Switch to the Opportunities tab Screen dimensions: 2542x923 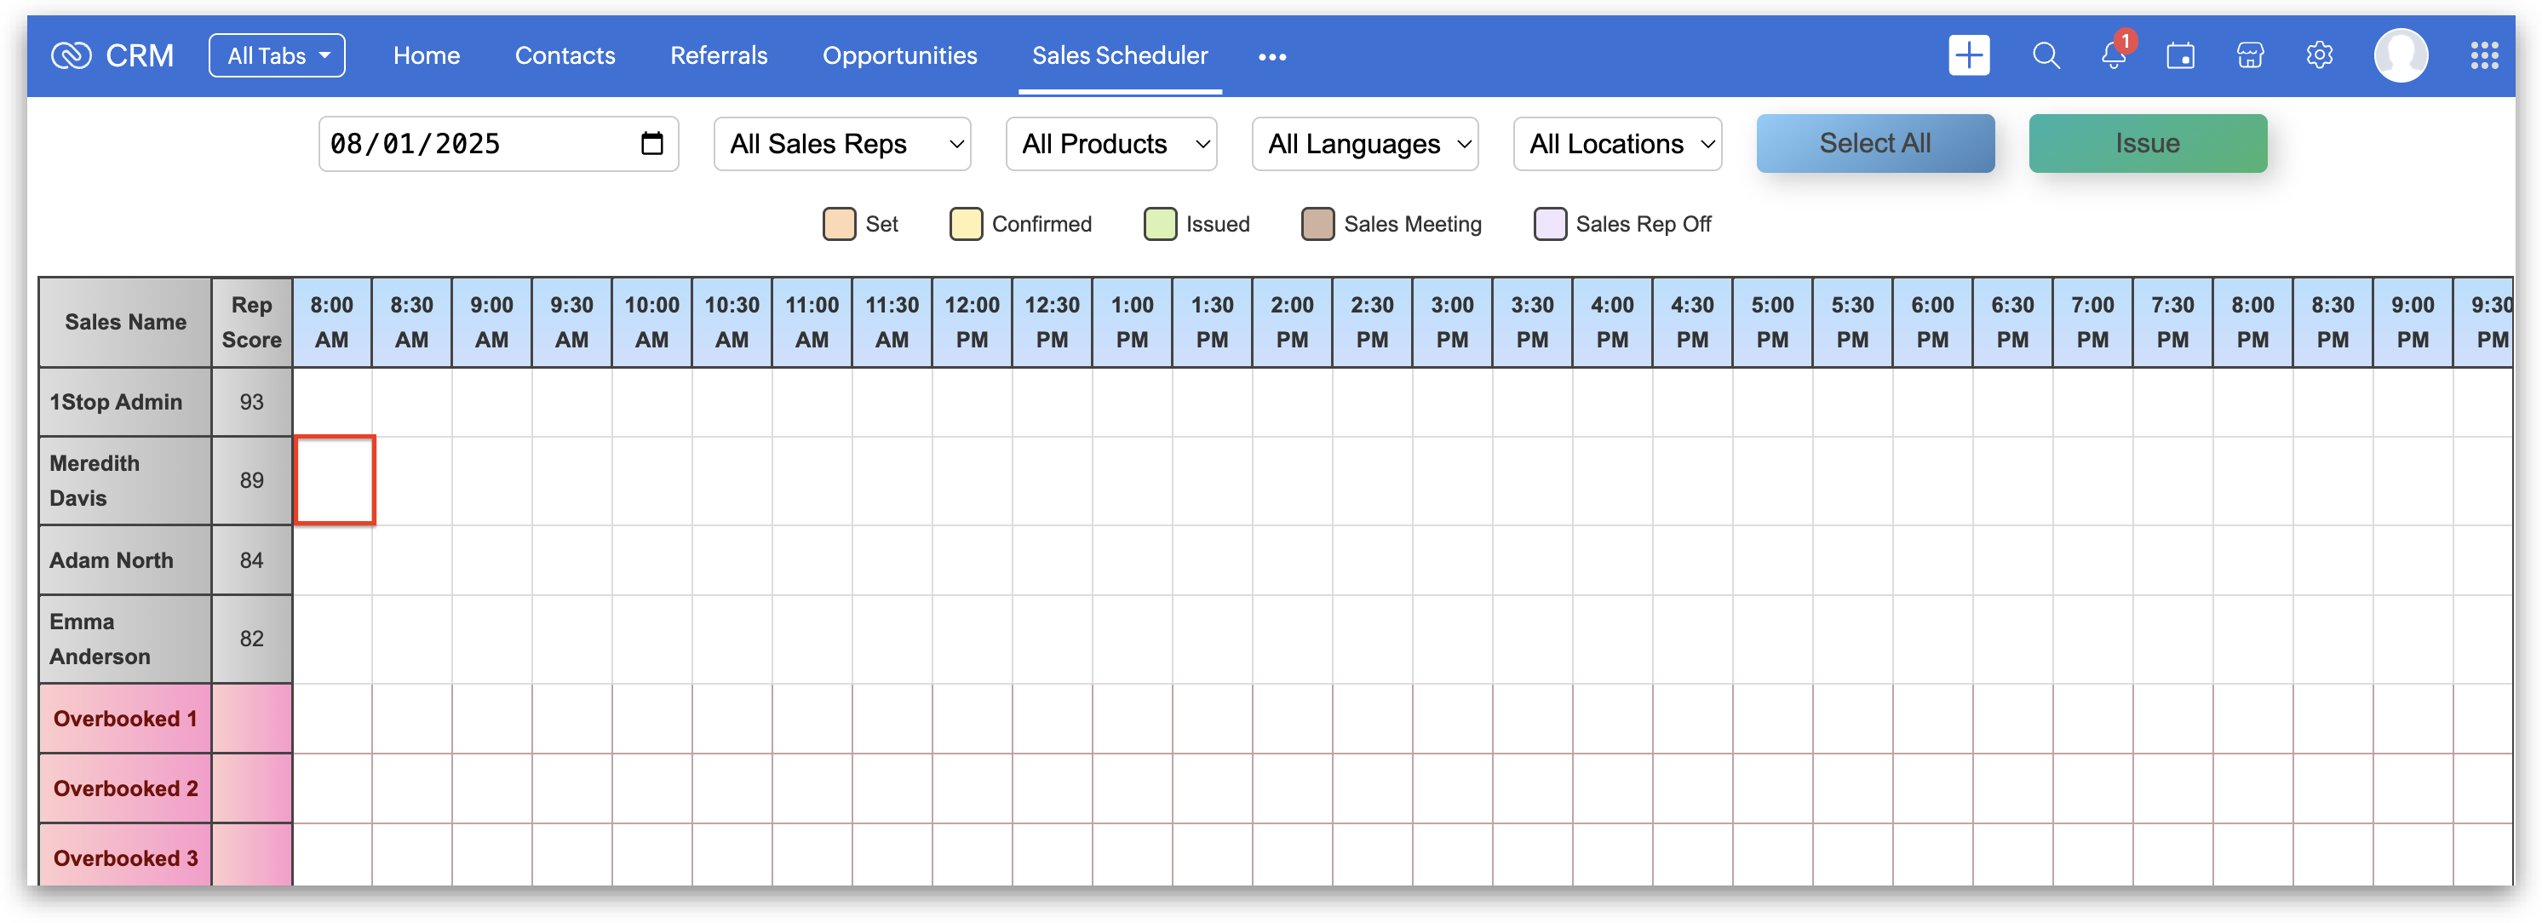899,55
